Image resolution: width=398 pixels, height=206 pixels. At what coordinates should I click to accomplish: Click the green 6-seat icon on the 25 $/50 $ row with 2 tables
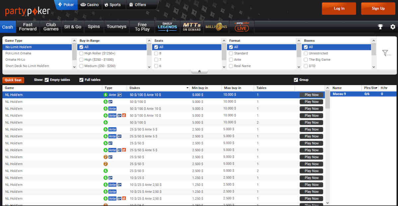[x=105, y=171]
